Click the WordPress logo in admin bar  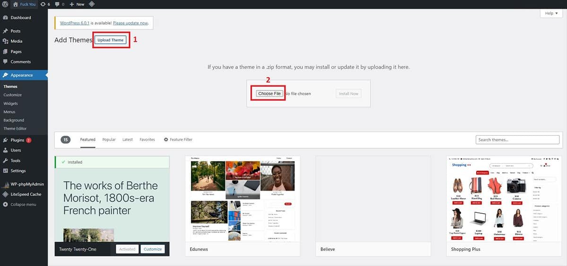(x=5, y=4)
